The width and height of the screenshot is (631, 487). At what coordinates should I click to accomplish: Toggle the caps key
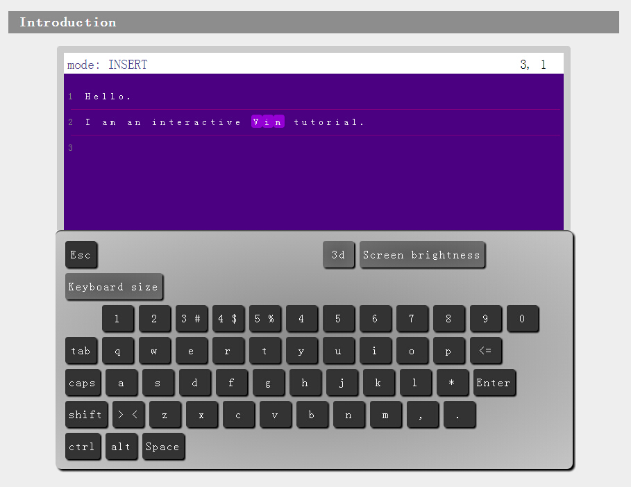point(83,383)
